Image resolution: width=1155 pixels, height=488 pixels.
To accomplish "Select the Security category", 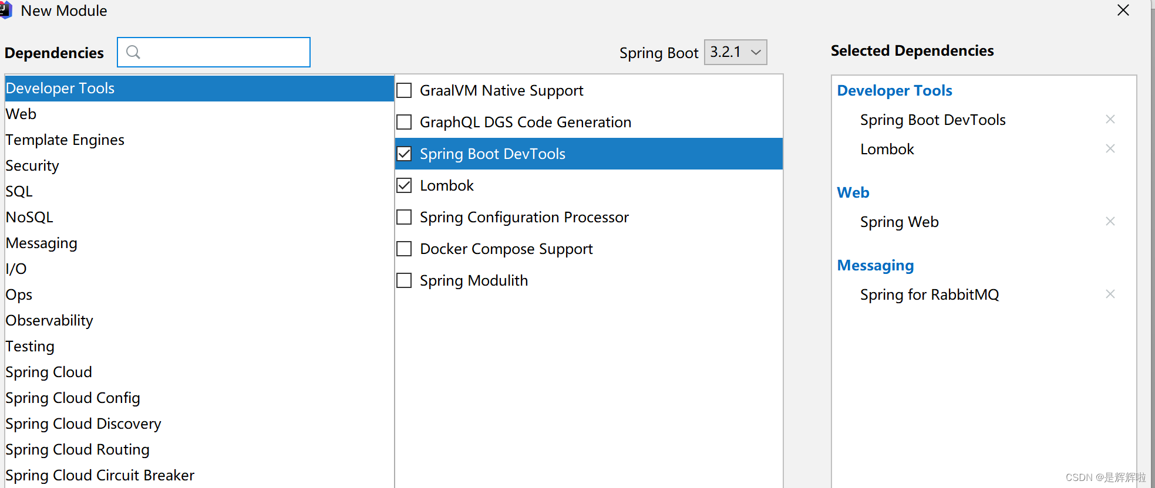I will pos(199,165).
